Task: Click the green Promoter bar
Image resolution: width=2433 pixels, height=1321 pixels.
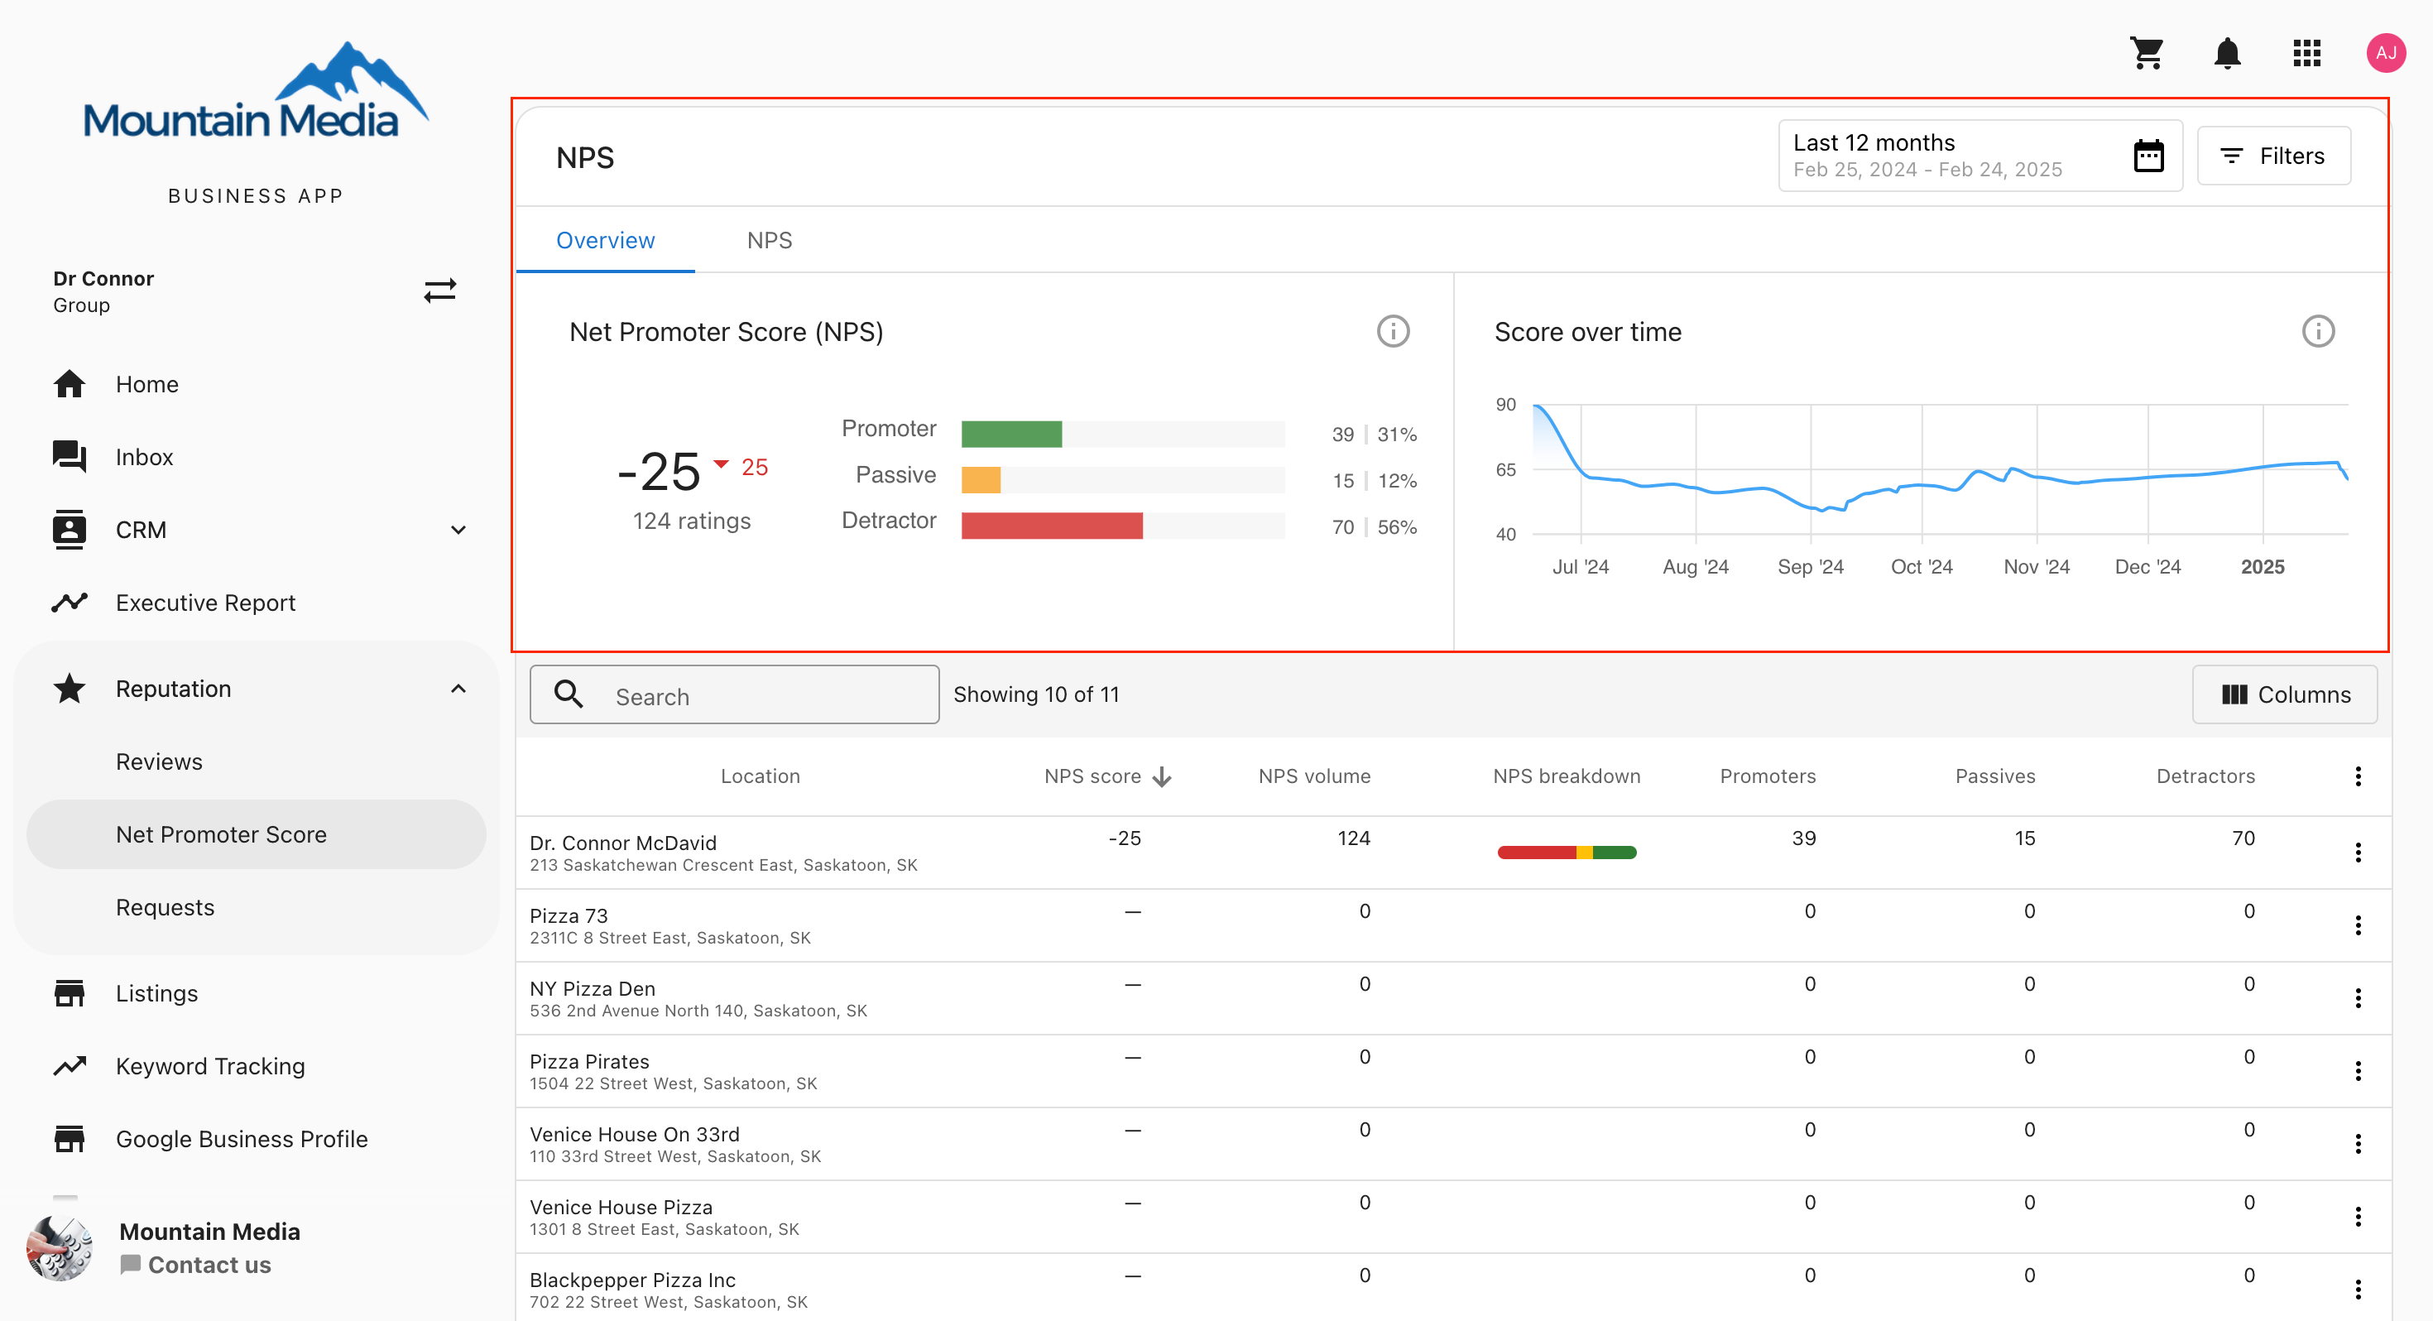Action: pyautogui.click(x=1011, y=435)
